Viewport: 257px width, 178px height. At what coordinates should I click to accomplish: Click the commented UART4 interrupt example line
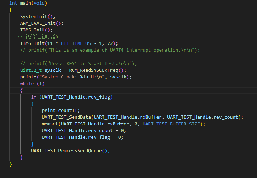pyautogui.click(x=110, y=50)
